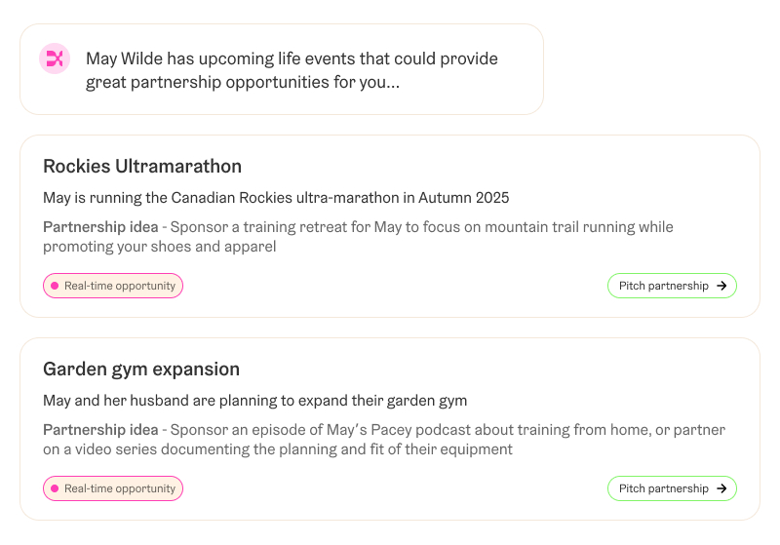Pitch partnership for Garden gym expansion

coord(672,488)
